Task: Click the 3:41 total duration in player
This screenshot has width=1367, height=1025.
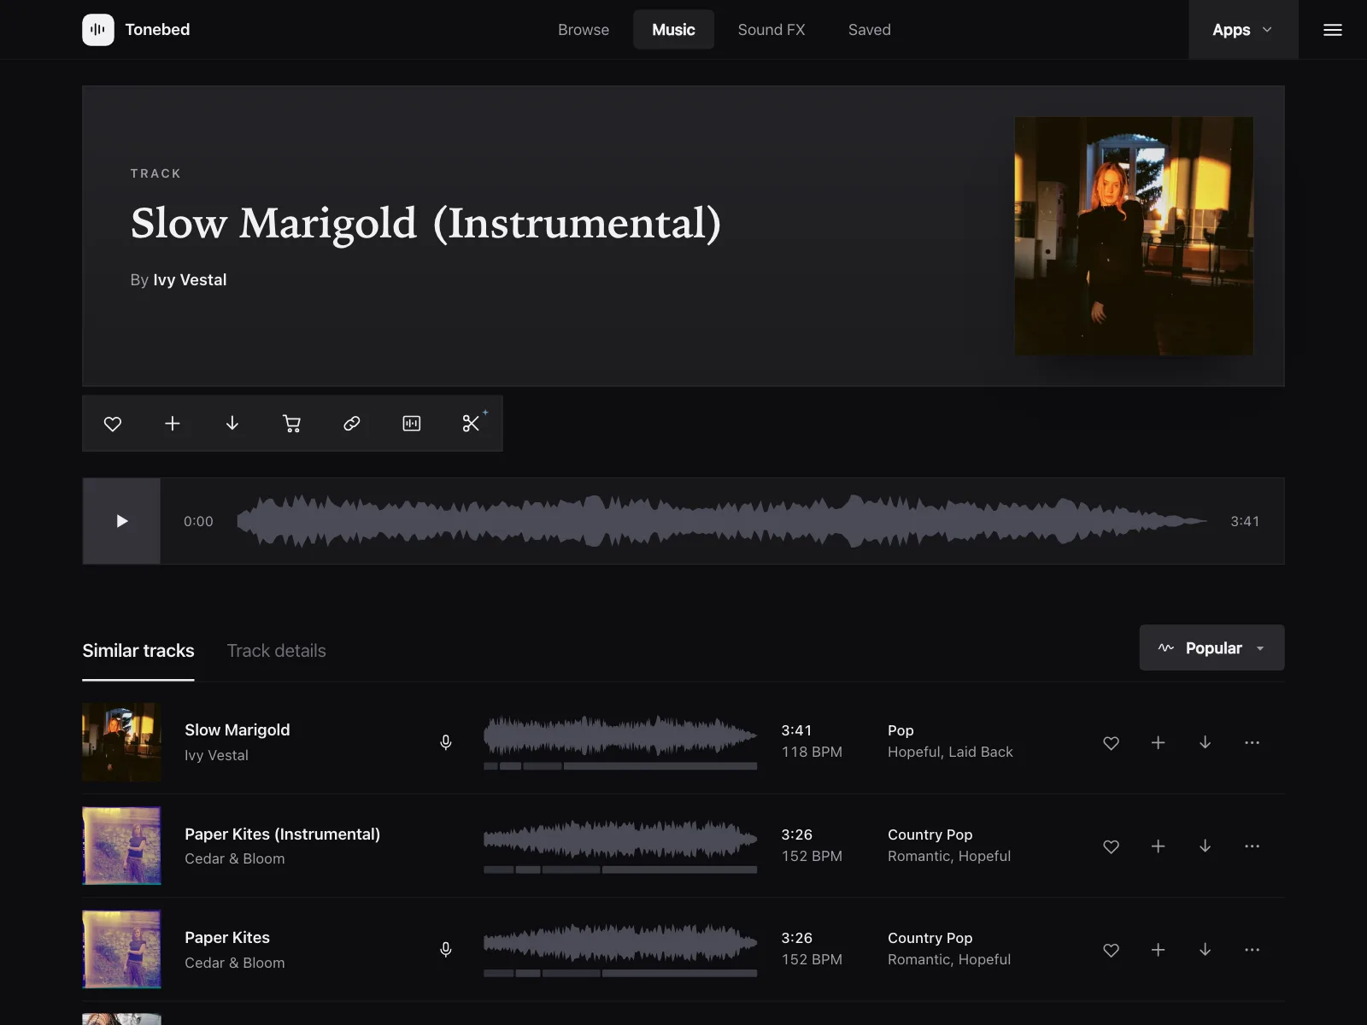Action: pos(1245,521)
